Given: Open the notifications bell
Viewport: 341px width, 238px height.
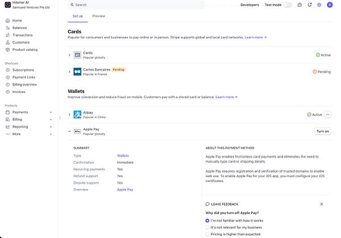Looking at the screenshot, I should tap(309, 5).
